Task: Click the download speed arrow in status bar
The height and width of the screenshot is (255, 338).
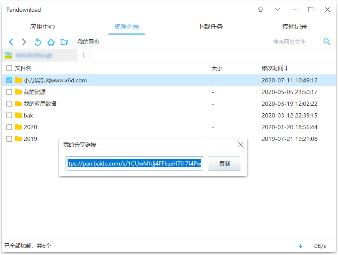Action: click(x=300, y=246)
